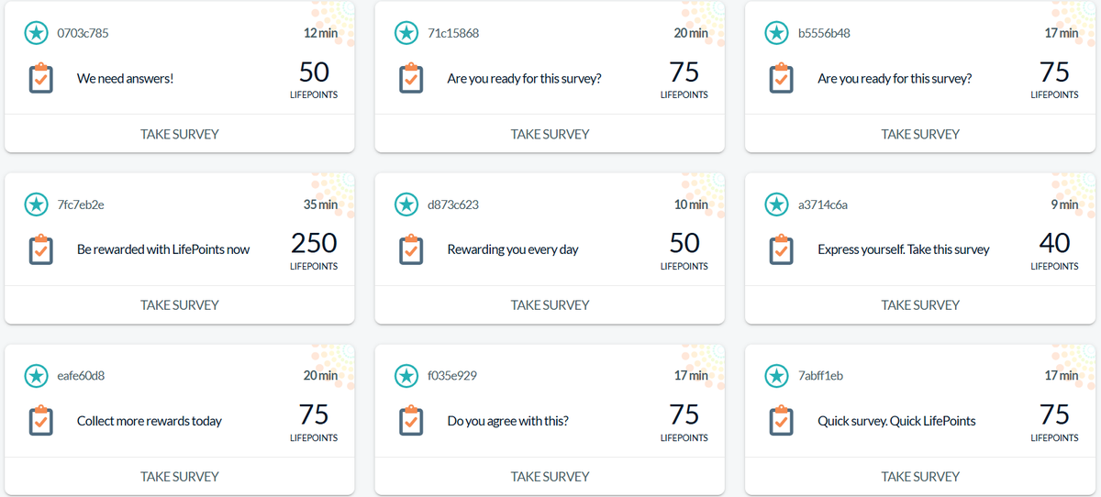Image resolution: width=1101 pixels, height=497 pixels.
Task: Click Express yourself. Take this survey title
Action: point(904,249)
